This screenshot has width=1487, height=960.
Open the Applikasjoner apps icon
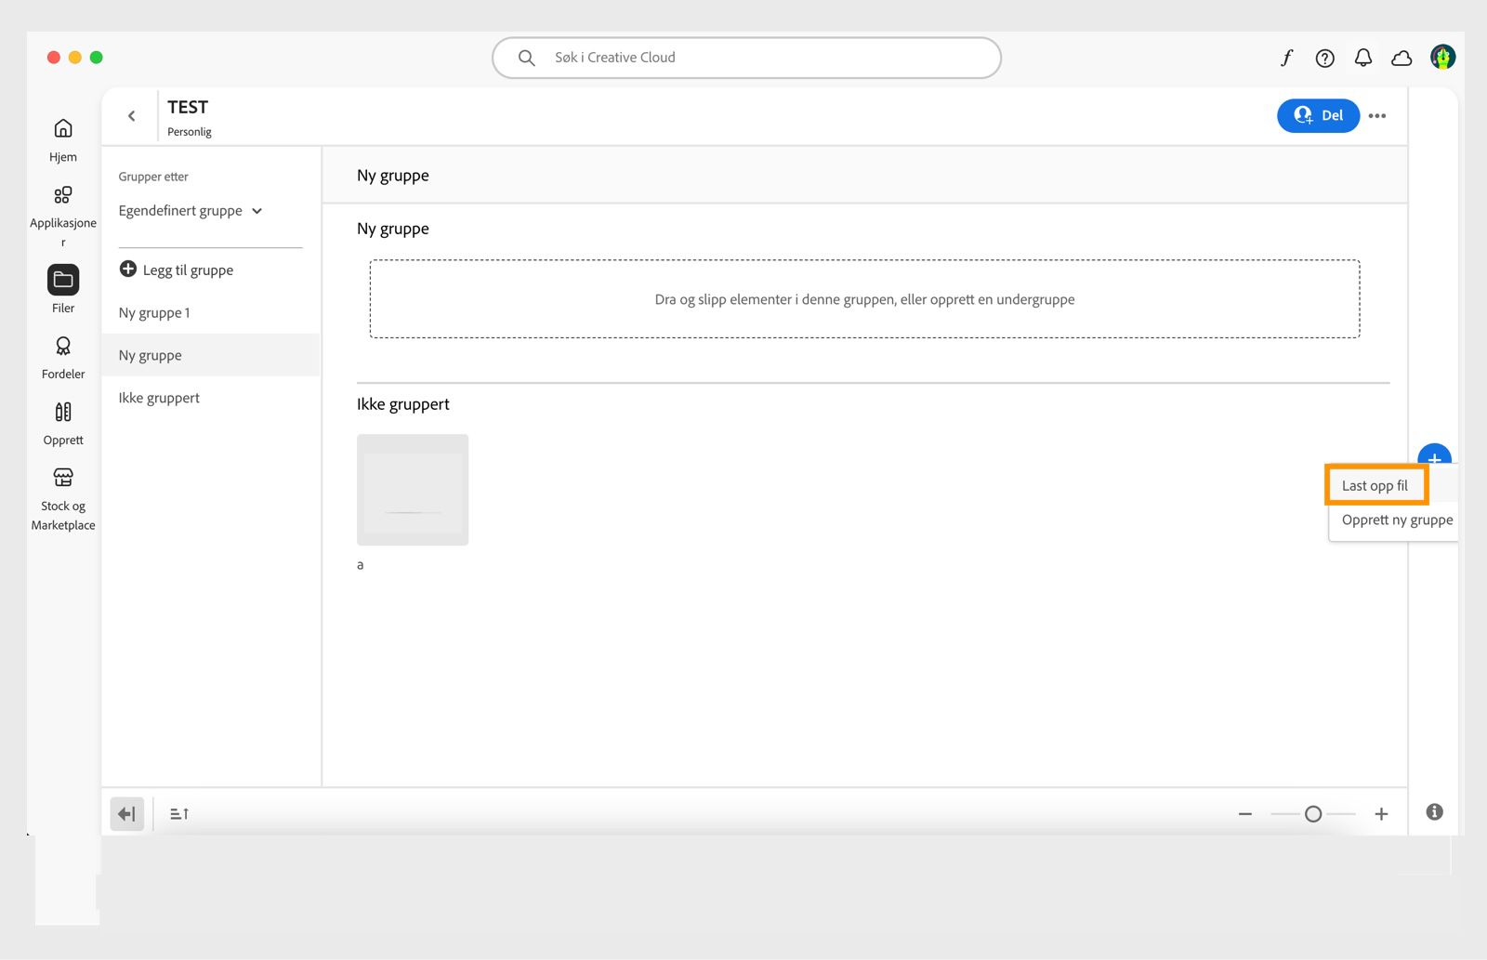pos(63,195)
